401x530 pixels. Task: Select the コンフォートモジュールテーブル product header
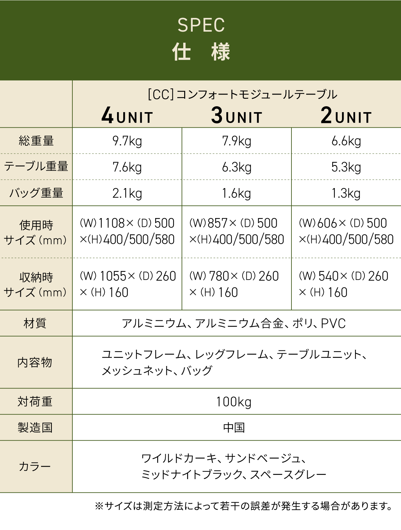pos(242,95)
